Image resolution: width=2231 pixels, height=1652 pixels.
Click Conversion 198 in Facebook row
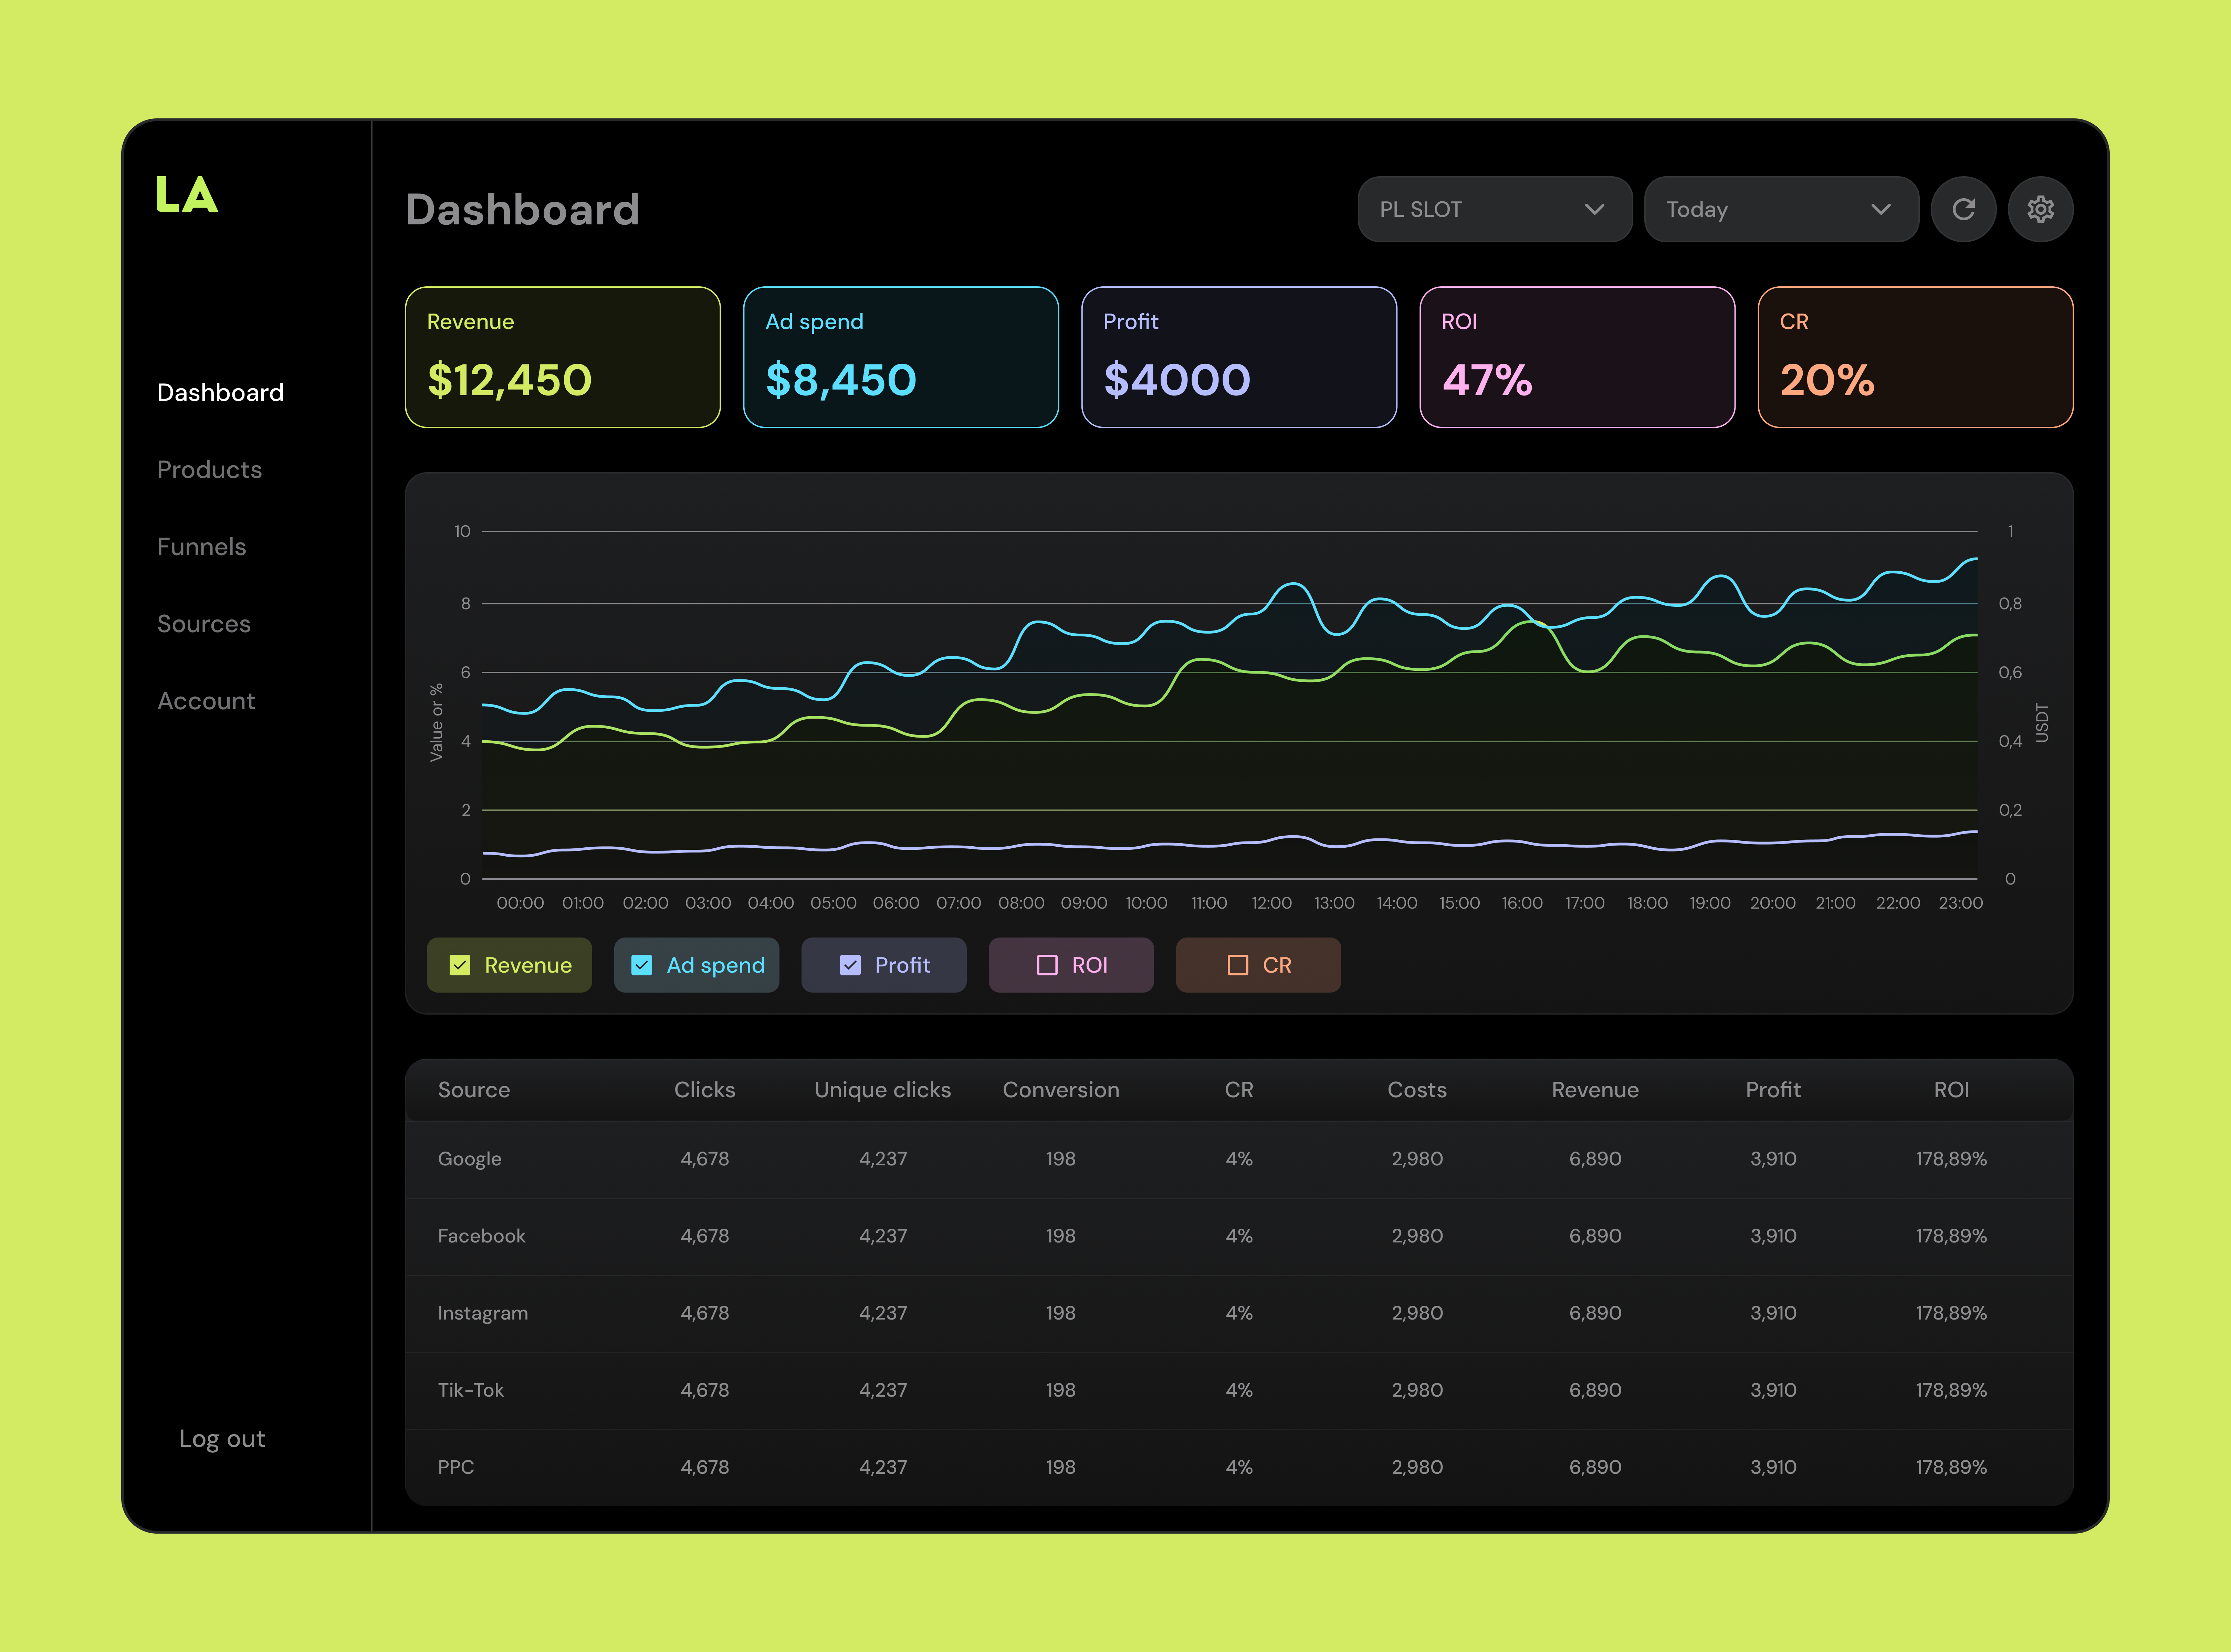pyautogui.click(x=1060, y=1236)
